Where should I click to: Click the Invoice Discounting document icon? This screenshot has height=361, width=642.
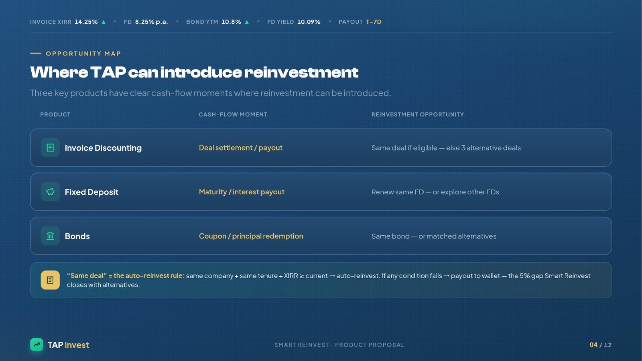pos(50,148)
